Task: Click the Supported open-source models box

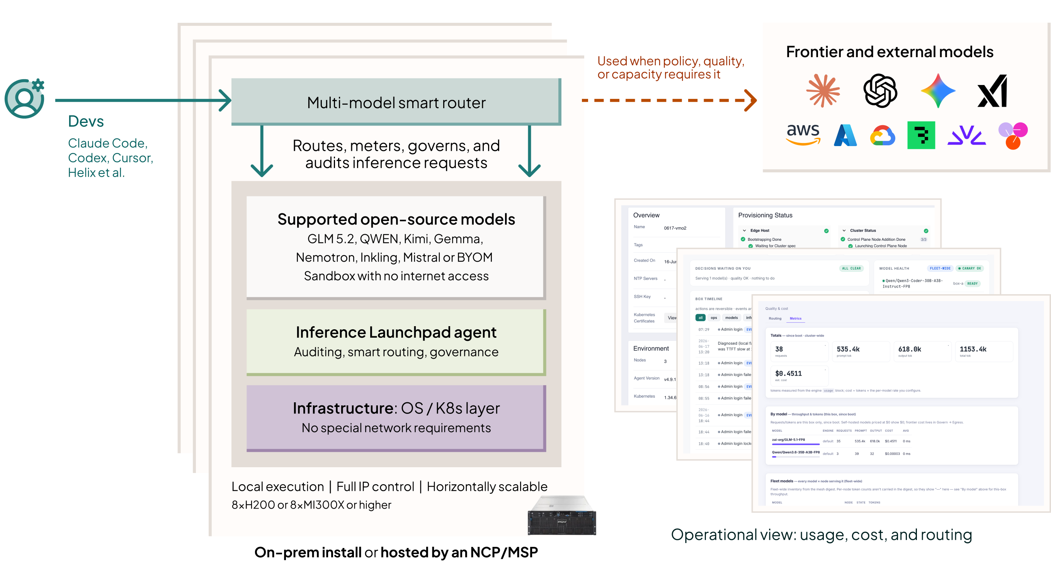Action: tap(396, 248)
